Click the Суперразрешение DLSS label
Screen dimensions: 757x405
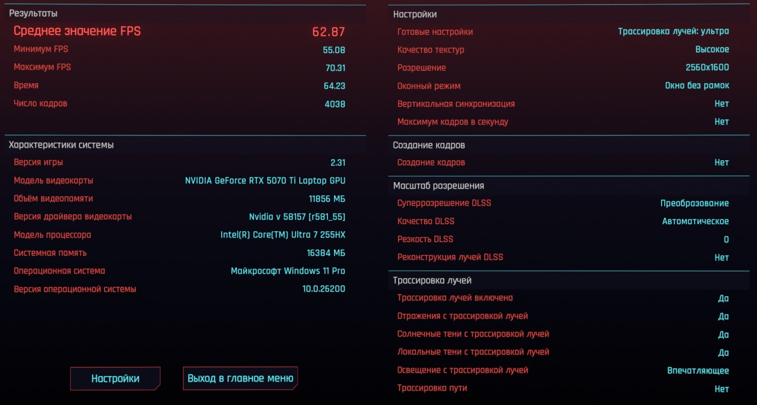(x=444, y=204)
